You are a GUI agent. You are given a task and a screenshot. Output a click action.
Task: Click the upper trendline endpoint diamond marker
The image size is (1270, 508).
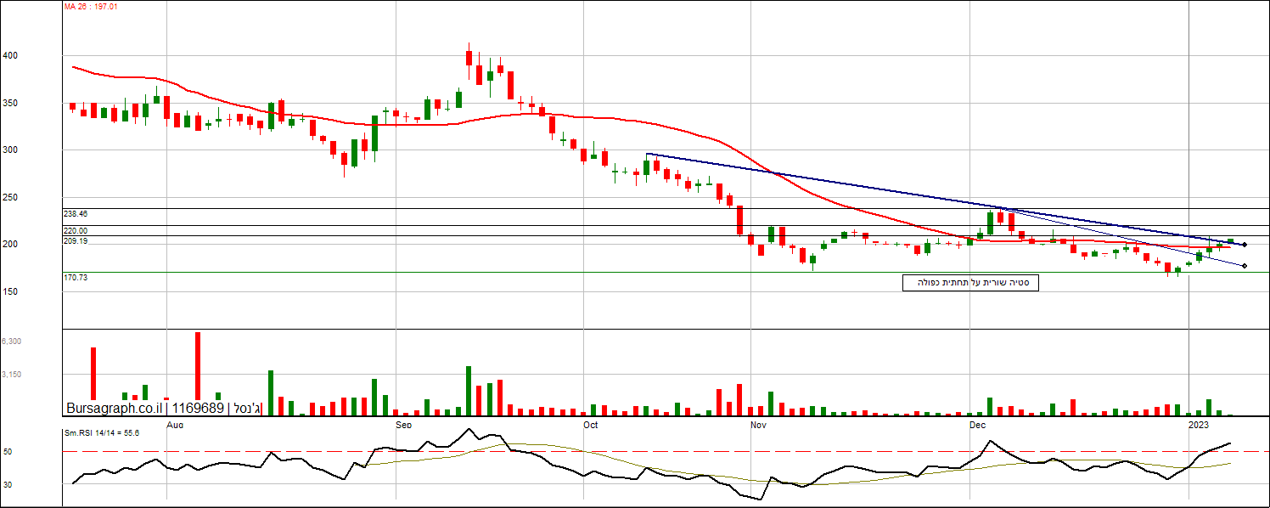pos(1245,245)
